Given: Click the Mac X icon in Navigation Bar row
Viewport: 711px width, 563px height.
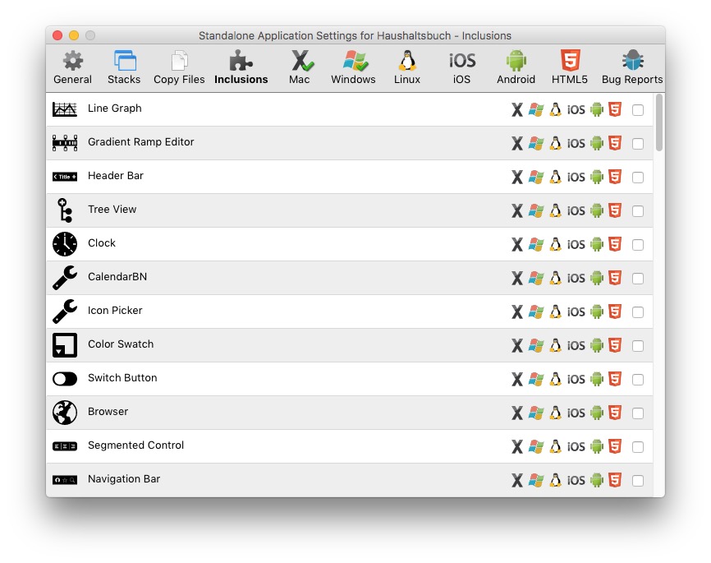Looking at the screenshot, I should pos(517,480).
